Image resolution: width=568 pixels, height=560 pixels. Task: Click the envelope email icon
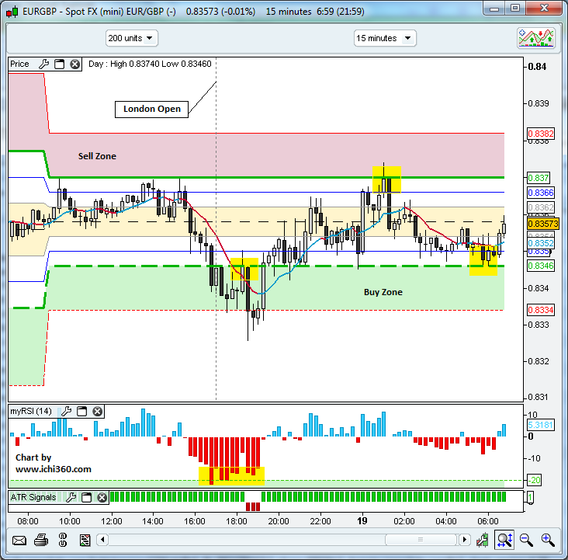pyautogui.click(x=19, y=540)
